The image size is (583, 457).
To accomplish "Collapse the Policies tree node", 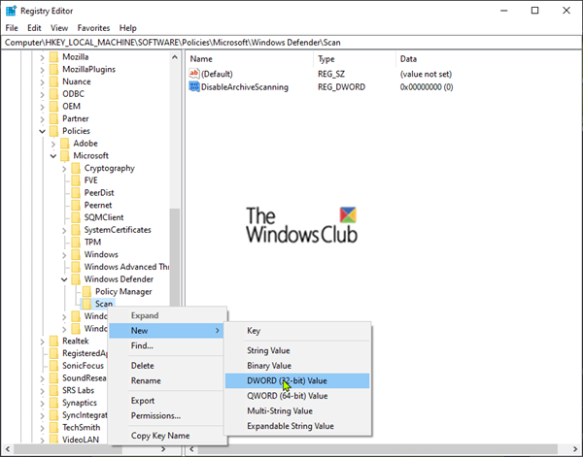I will [x=42, y=131].
